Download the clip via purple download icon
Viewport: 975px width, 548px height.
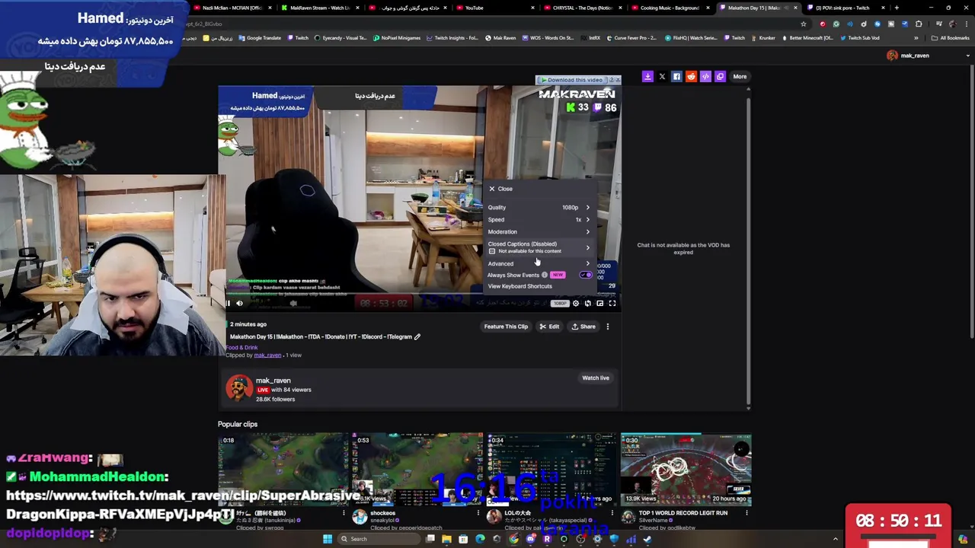(647, 76)
